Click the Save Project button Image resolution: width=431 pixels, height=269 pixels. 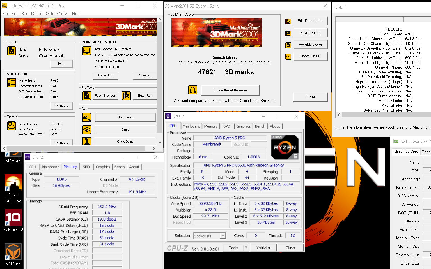310,33
